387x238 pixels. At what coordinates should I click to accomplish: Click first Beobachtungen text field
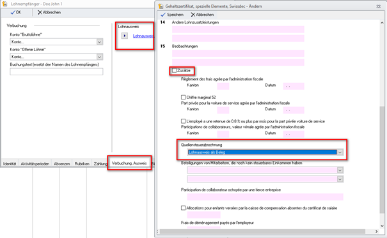(x=238, y=54)
